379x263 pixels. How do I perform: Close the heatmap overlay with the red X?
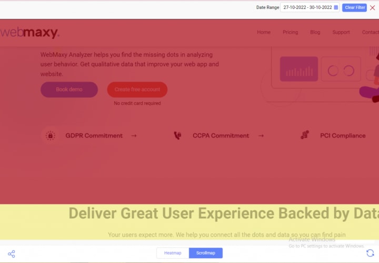click(x=373, y=7)
